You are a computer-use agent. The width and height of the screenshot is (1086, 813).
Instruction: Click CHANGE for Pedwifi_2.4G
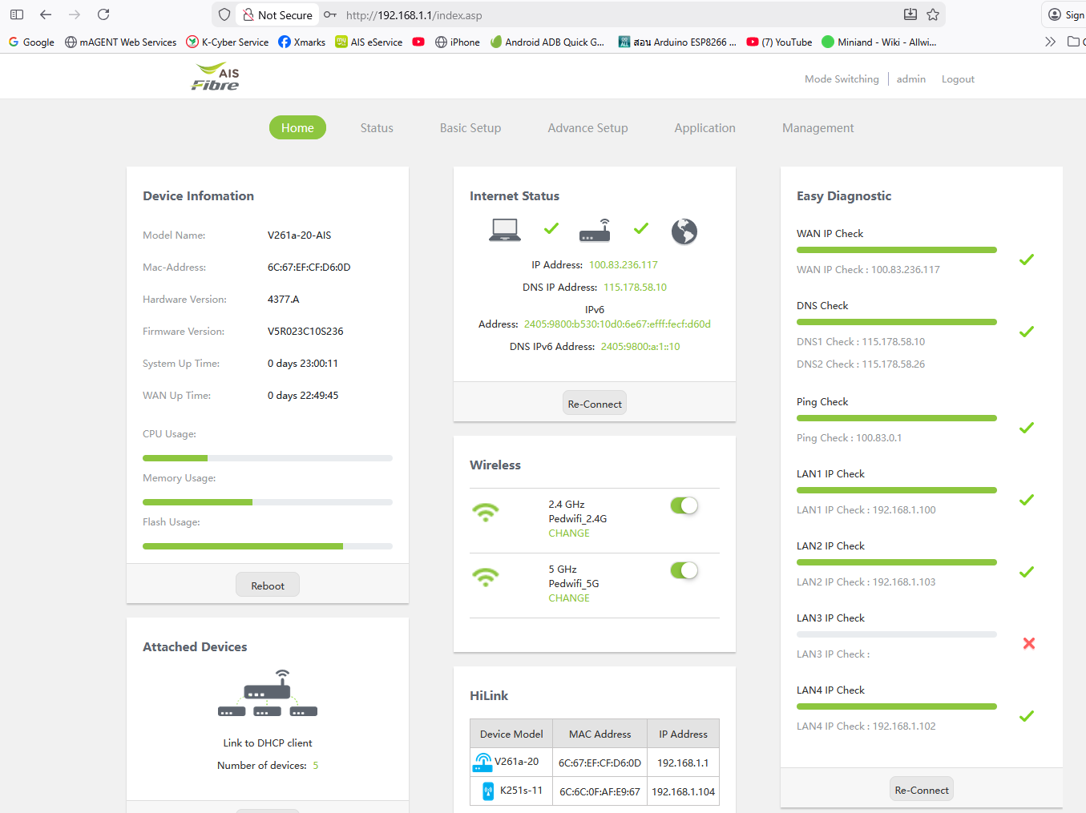click(569, 533)
